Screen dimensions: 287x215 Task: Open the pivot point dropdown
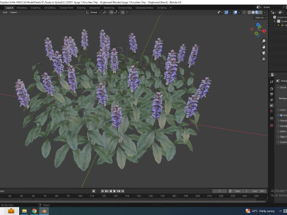[105, 13]
